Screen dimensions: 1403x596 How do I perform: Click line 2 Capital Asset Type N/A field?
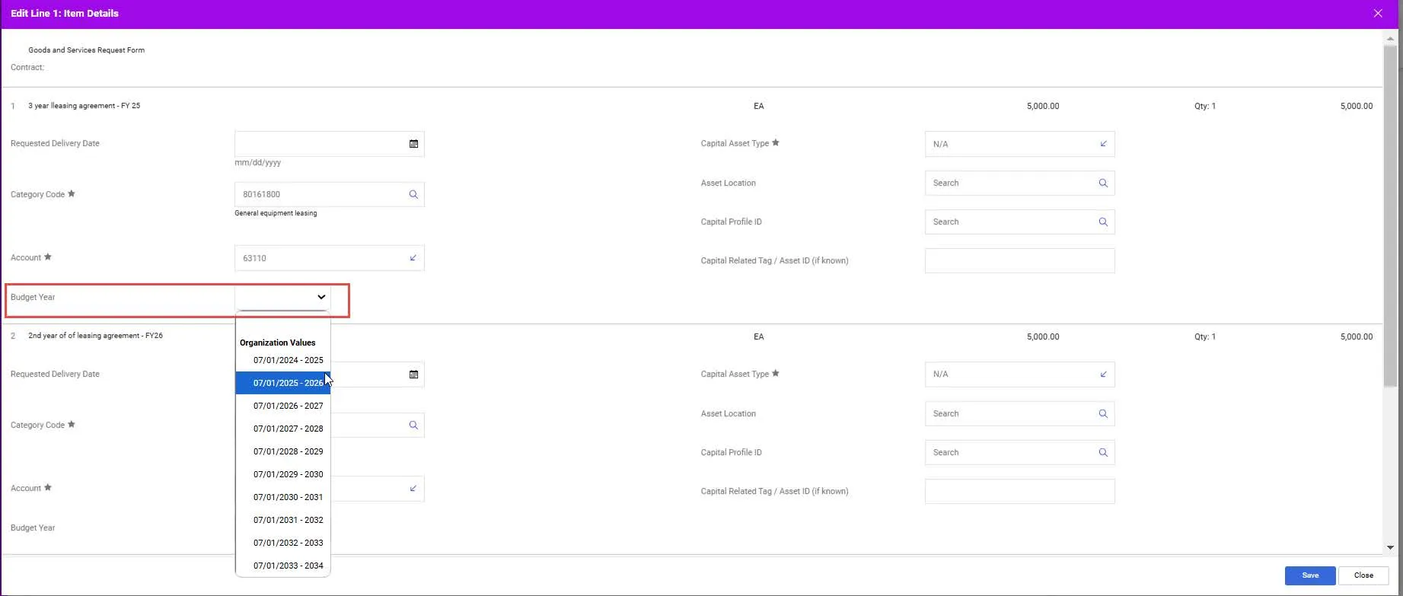1020,374
